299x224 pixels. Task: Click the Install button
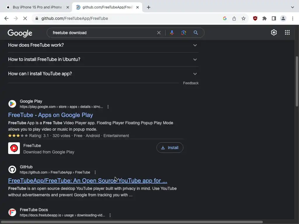(170, 148)
